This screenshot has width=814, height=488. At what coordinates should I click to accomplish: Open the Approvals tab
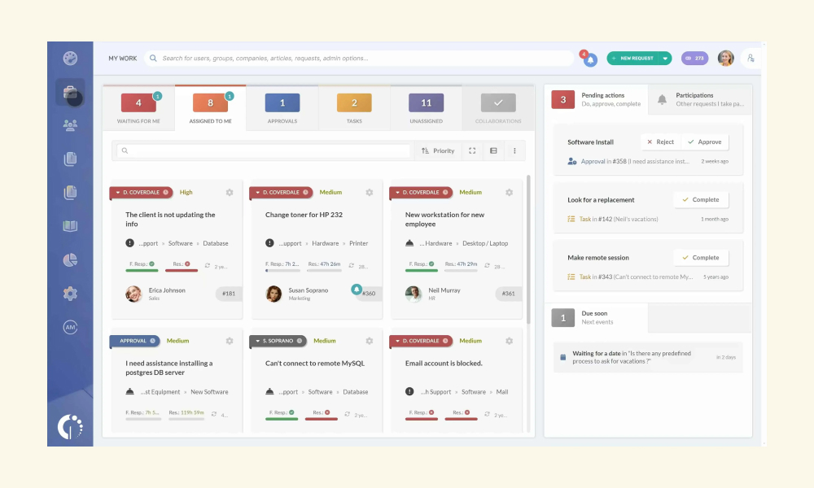point(282,108)
